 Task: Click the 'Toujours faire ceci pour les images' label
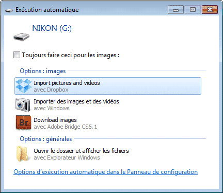[x=71, y=55]
